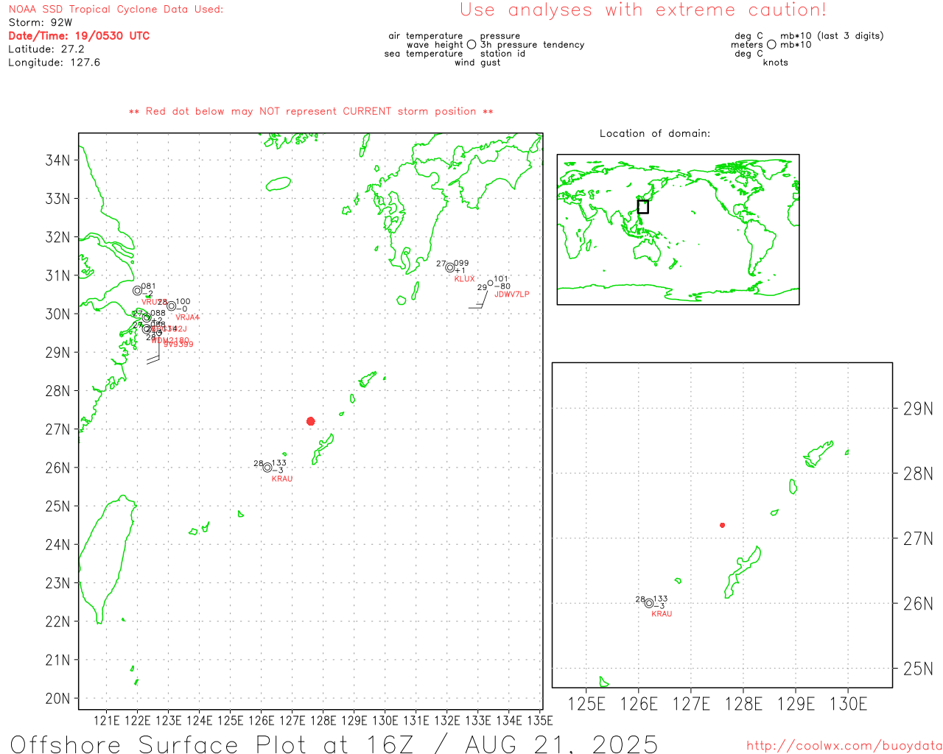
Task: Click the red storm dot in the inset map
Action: (723, 525)
